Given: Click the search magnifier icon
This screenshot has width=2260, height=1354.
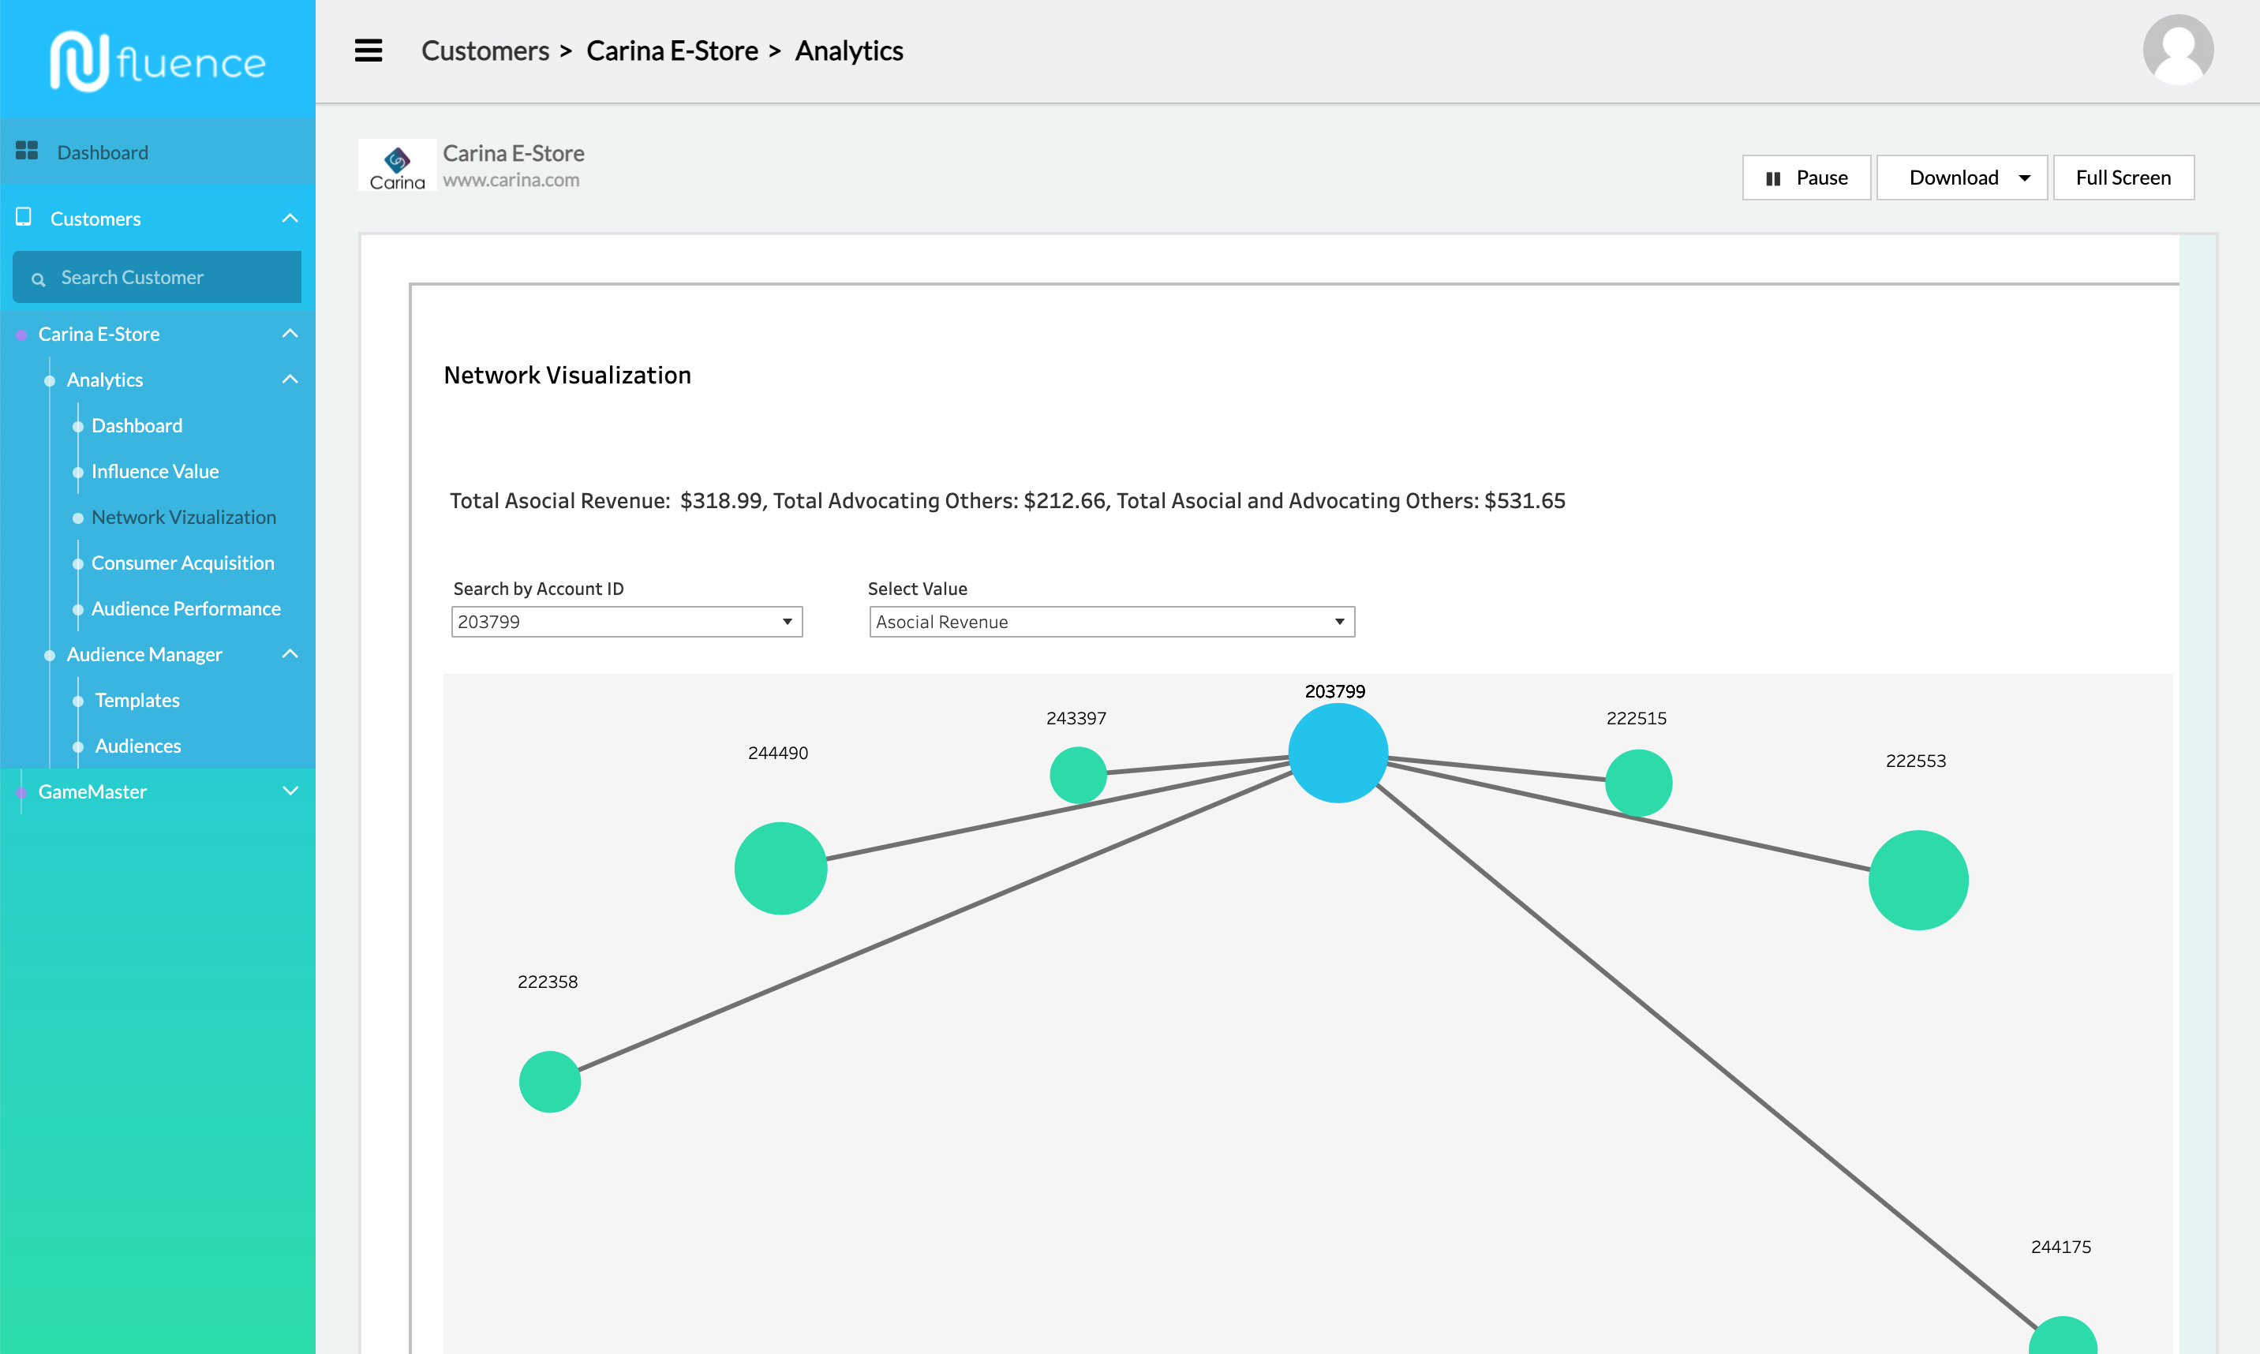Looking at the screenshot, I should click(39, 279).
